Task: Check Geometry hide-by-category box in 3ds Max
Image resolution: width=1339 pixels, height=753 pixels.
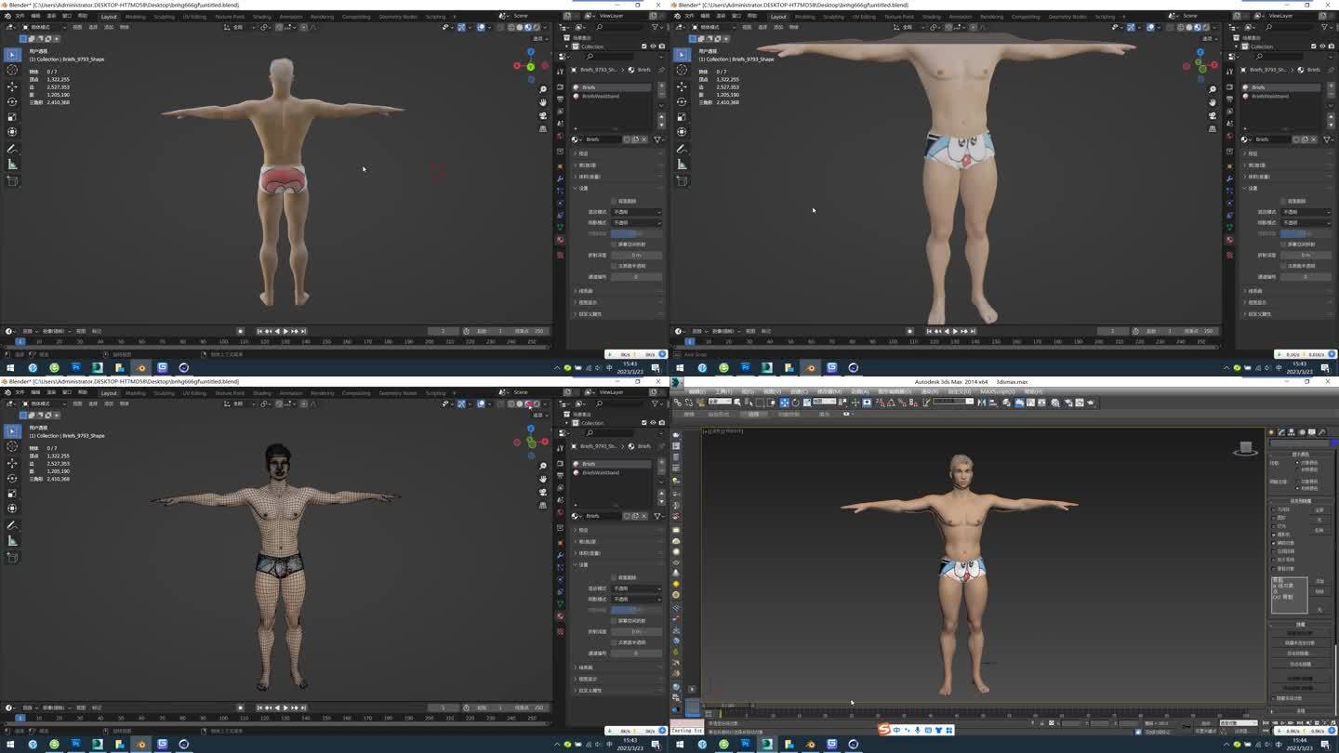Action: (x=1275, y=509)
